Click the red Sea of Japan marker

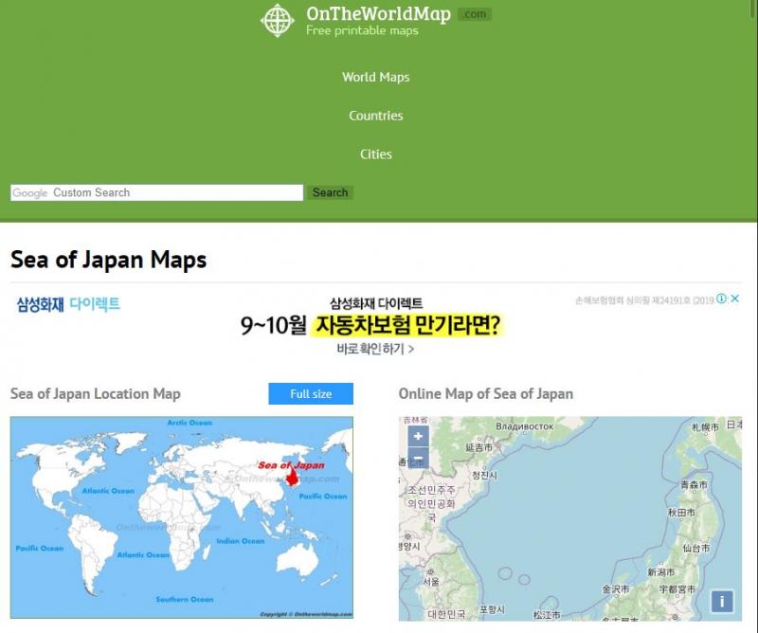pyautogui.click(x=293, y=478)
